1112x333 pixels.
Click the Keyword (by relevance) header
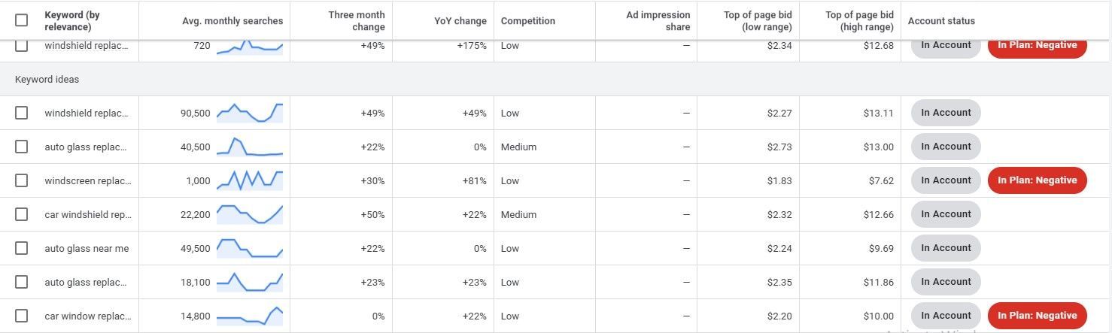pos(72,21)
